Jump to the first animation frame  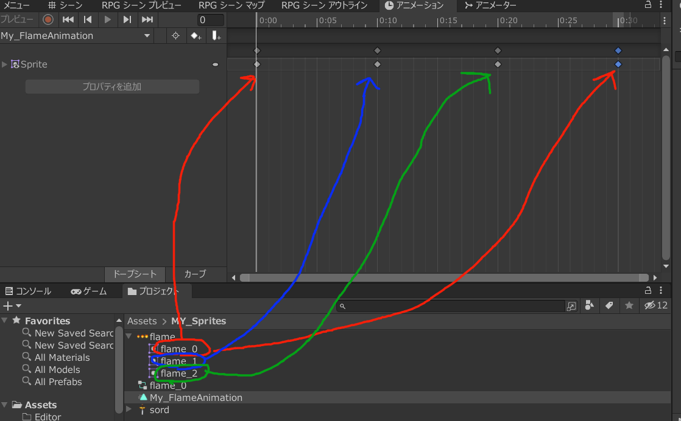[x=68, y=19]
